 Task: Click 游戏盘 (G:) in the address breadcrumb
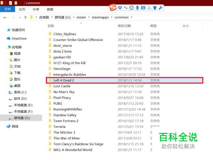(62, 17)
